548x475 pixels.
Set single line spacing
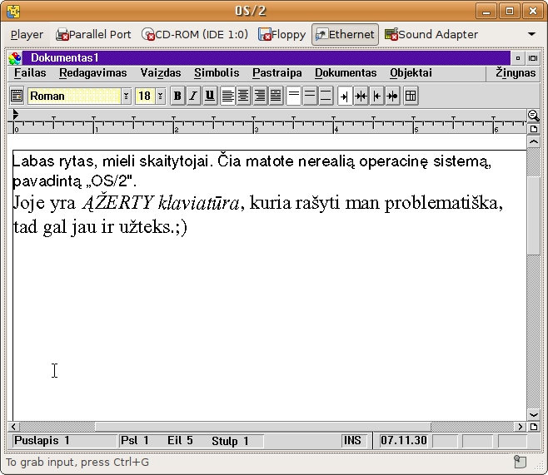[x=293, y=96]
